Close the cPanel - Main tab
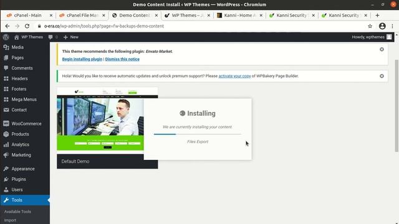Image resolution: width=399 pixels, height=224 pixels. [51, 16]
